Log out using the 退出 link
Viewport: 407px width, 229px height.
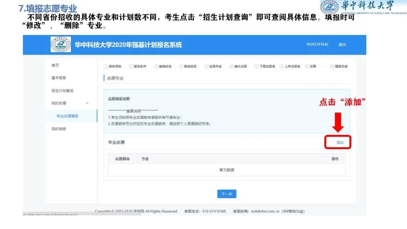click(342, 44)
